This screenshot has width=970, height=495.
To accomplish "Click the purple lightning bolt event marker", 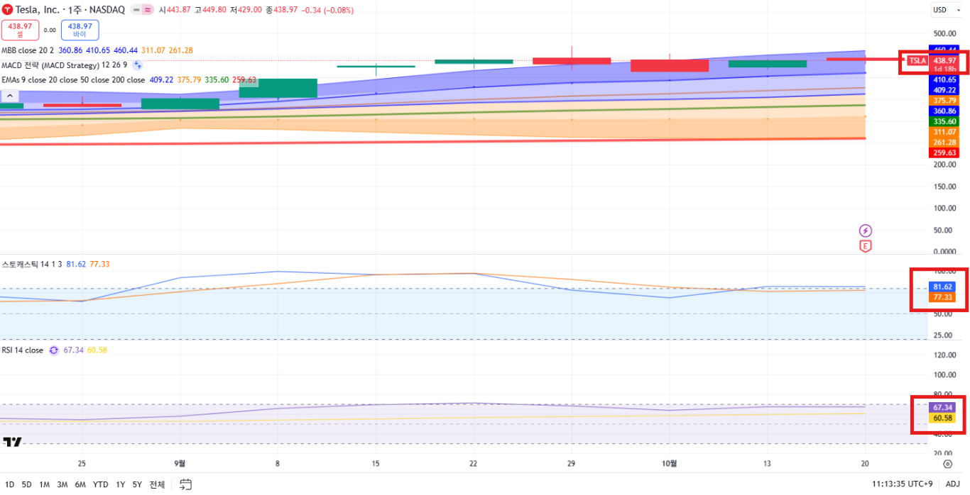I will [x=866, y=230].
